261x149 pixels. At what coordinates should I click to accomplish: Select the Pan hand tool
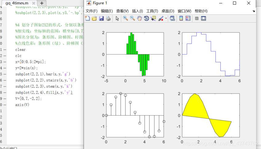pyautogui.click(x=140, y=18)
